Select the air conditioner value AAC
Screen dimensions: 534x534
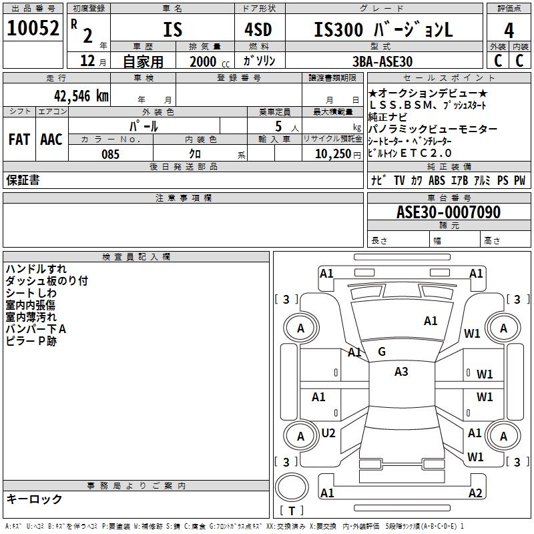51,140
